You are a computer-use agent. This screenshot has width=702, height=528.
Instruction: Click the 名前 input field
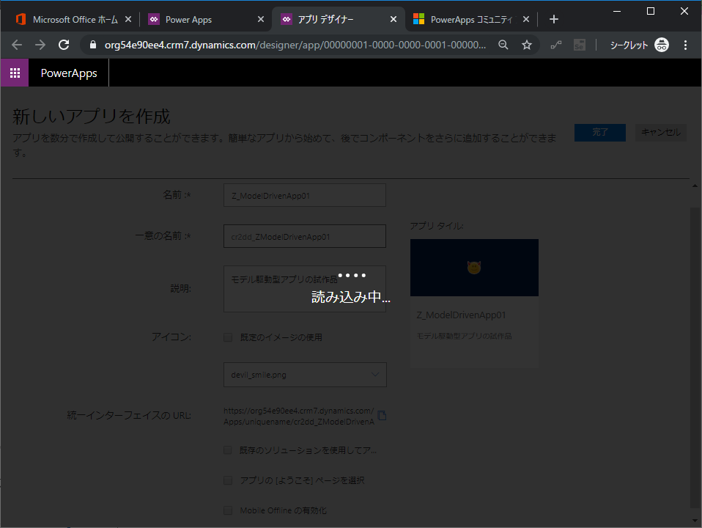(x=305, y=195)
